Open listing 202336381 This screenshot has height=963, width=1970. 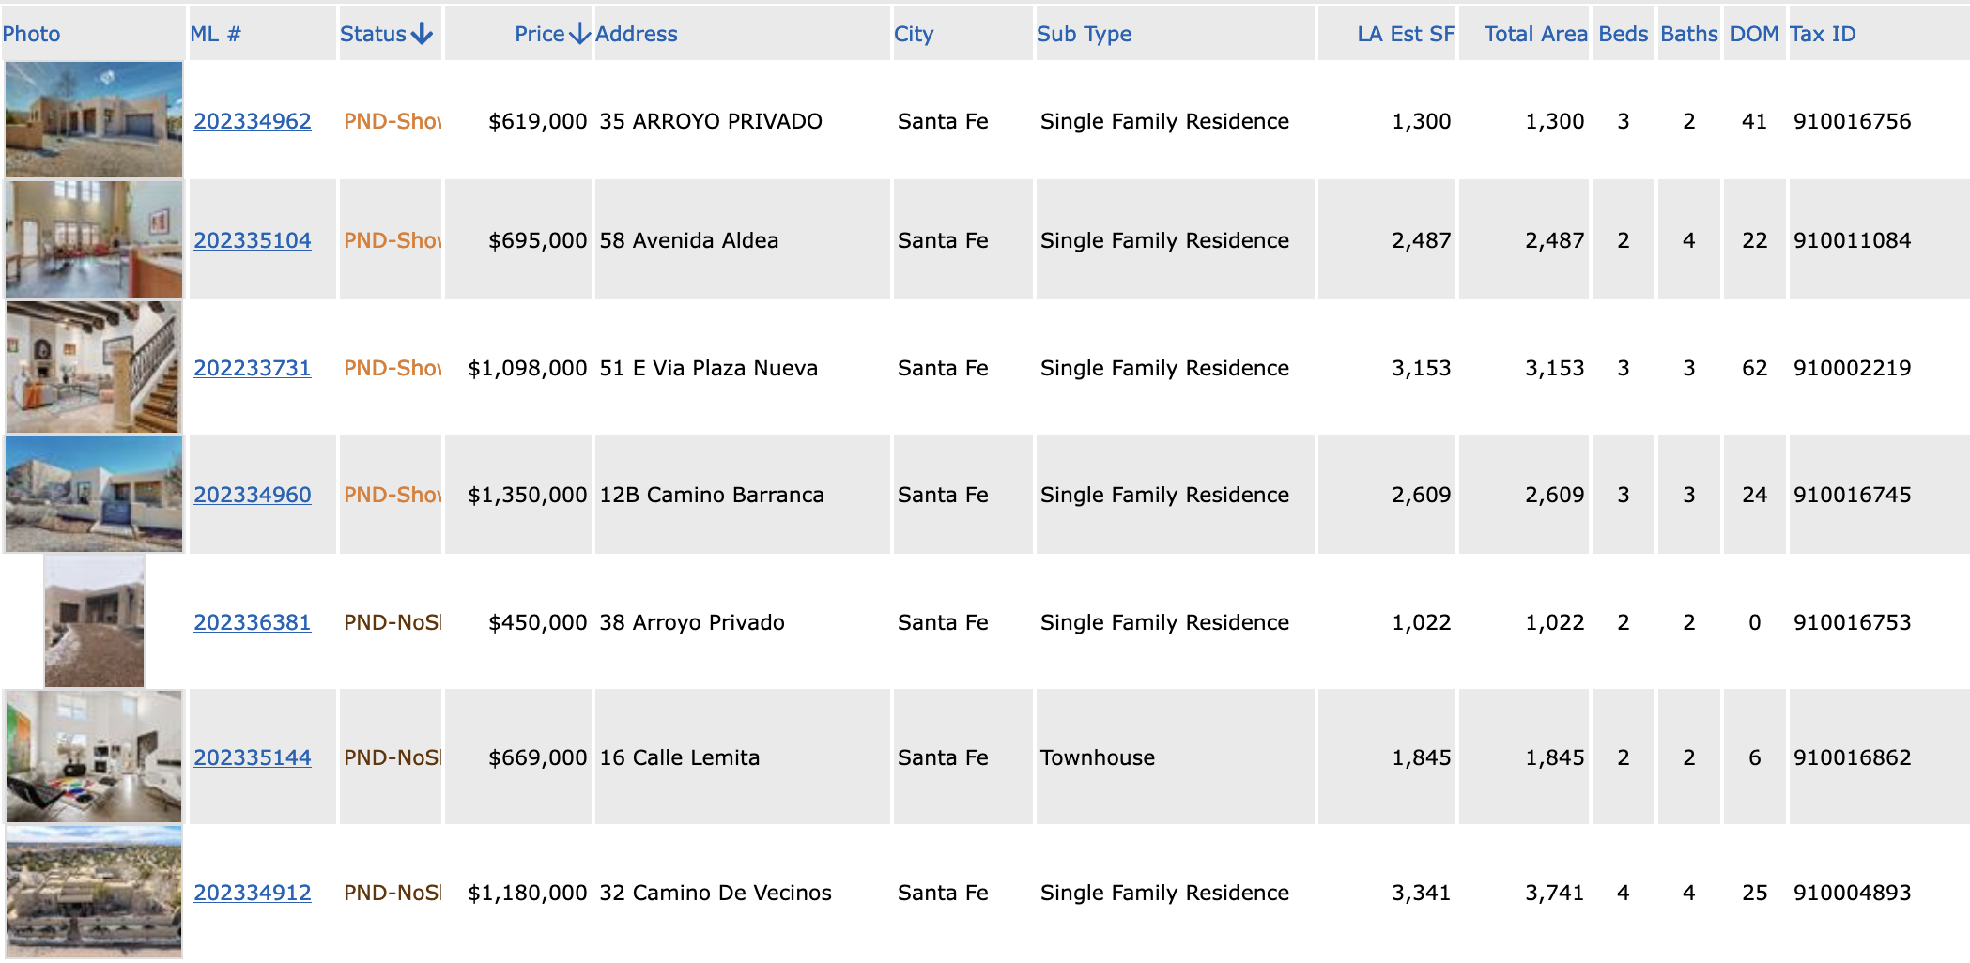point(252,622)
